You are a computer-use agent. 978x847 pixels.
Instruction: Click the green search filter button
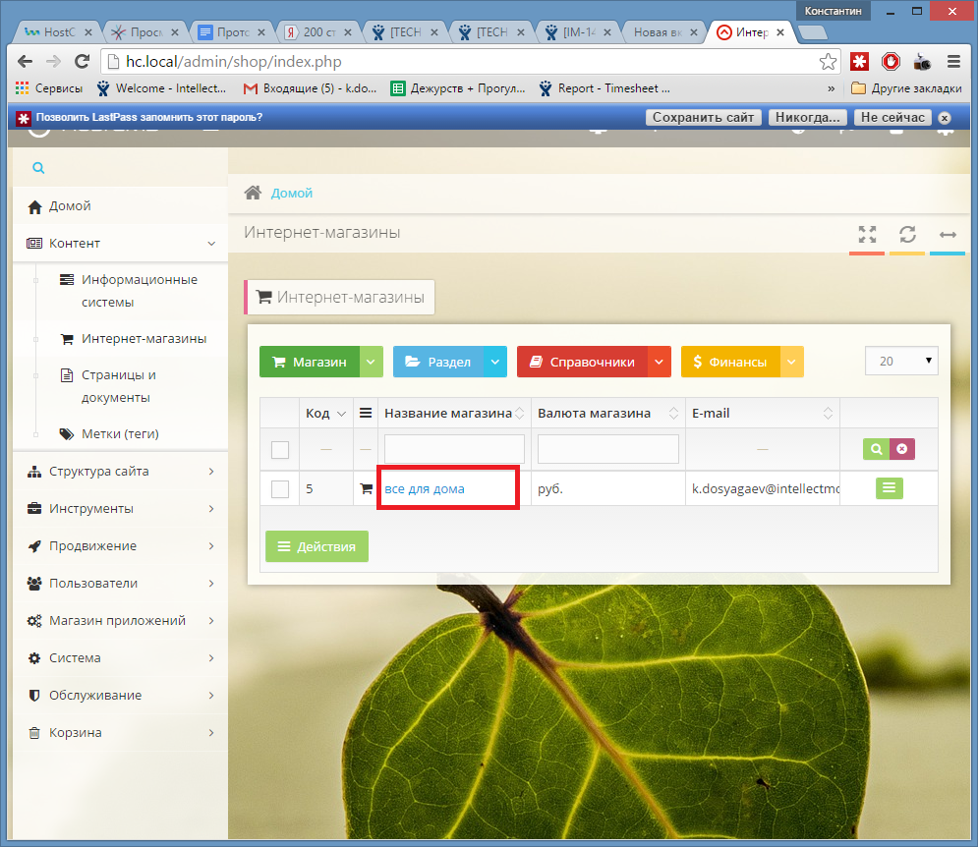click(x=876, y=449)
